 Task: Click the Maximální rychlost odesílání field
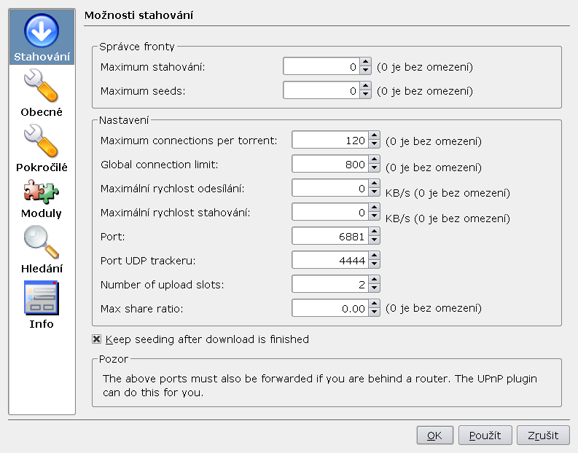coord(330,188)
